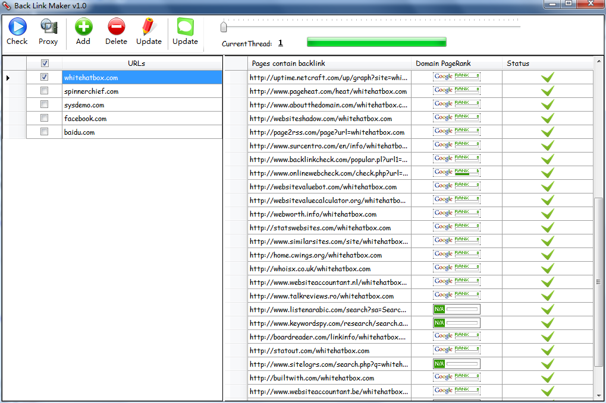Click the Check play icon
This screenshot has width=606, height=403.
17,27
